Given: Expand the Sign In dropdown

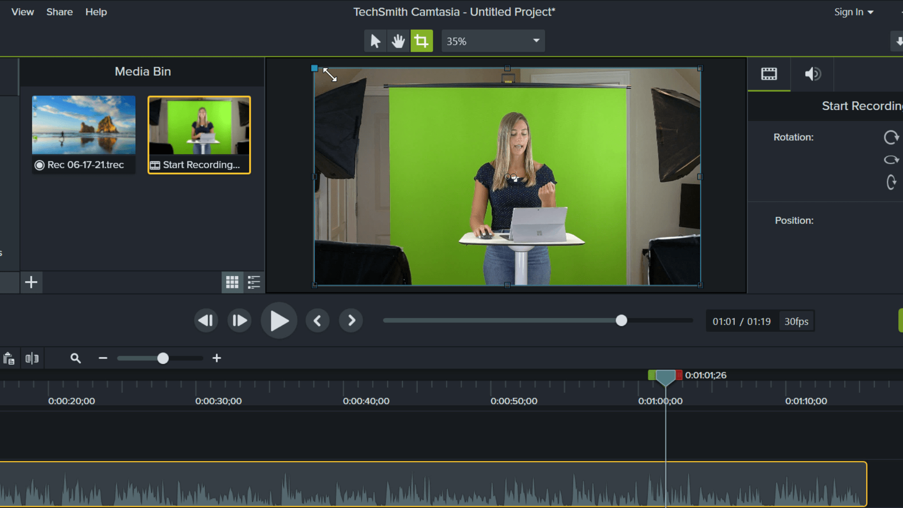Looking at the screenshot, I should [854, 12].
